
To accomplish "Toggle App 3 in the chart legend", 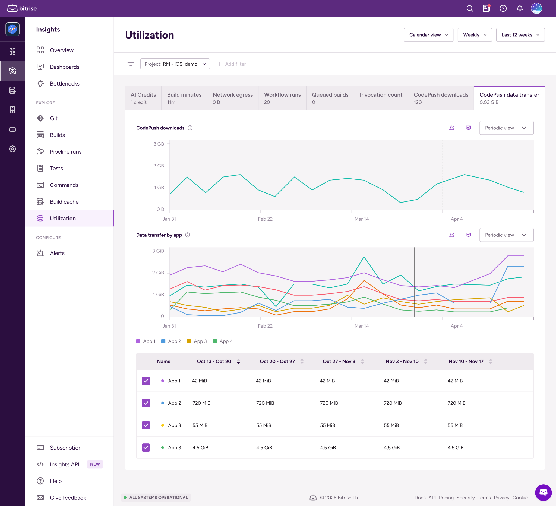I will (197, 341).
